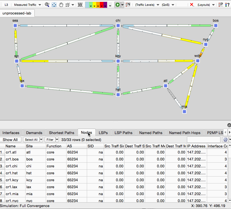231x209 pixels.
Task: Click the chi node square
Action: coord(118,26)
